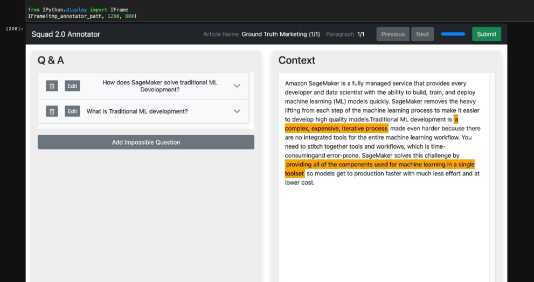Expand the 'What is Traditional ML development?' chevron

237,111
